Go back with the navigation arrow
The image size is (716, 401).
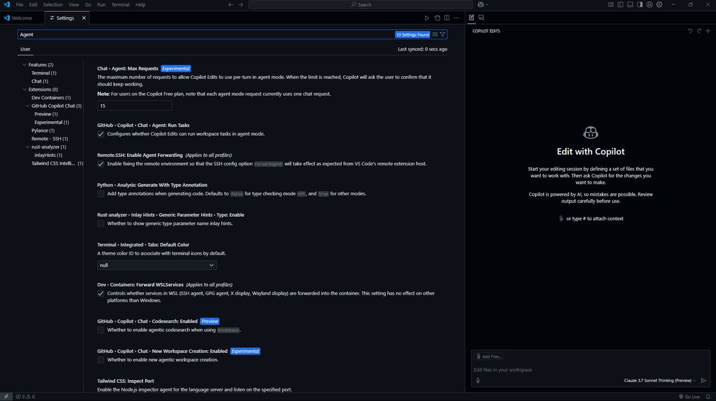(x=231, y=5)
